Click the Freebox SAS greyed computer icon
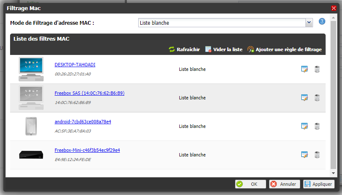This screenshot has width=342, height=195. [31, 98]
